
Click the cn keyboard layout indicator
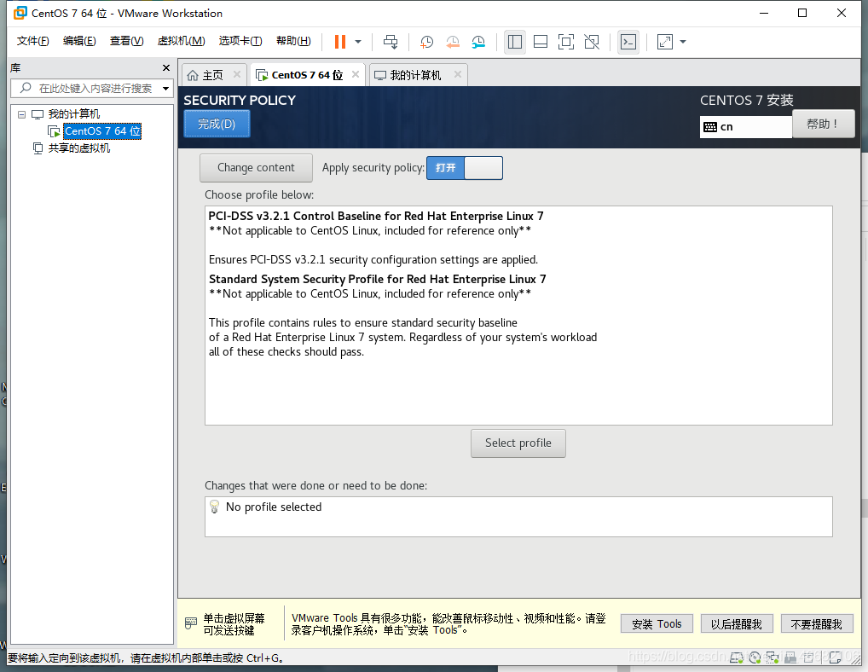(746, 127)
